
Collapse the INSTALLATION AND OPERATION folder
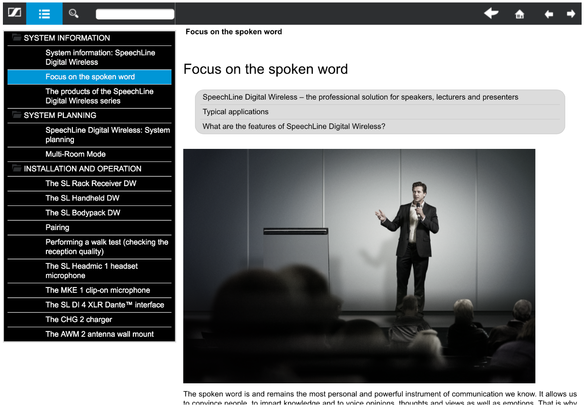pyautogui.click(x=17, y=168)
